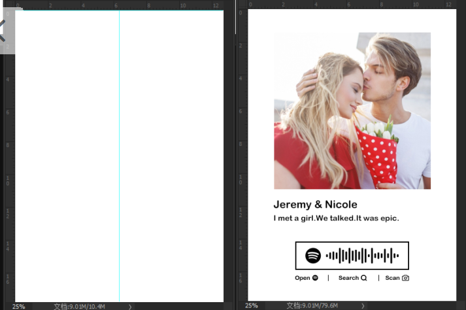Click the left document 25% zoom field
The image size is (466, 310).
[18, 306]
